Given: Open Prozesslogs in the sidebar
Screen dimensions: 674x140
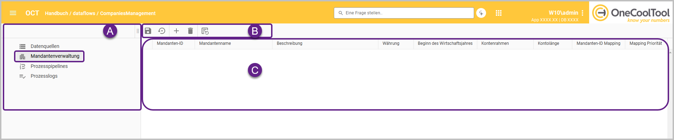Looking at the screenshot, I should point(44,76).
